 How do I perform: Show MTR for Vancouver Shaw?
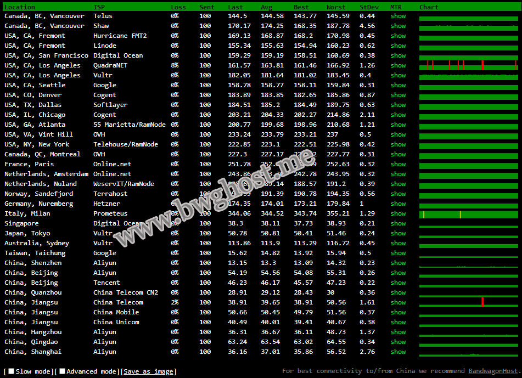[x=398, y=26]
